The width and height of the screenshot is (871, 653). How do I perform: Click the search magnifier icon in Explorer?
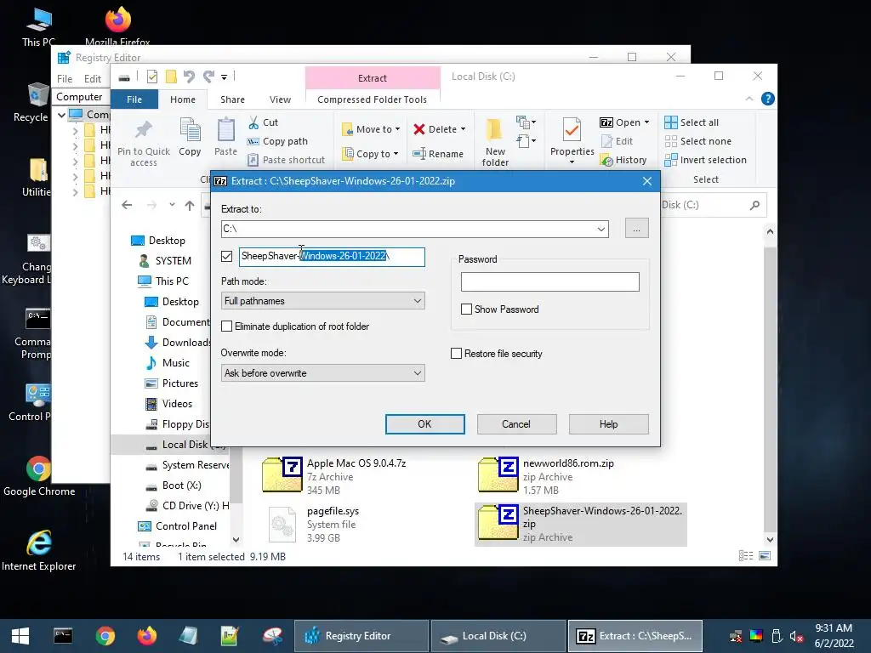click(754, 205)
